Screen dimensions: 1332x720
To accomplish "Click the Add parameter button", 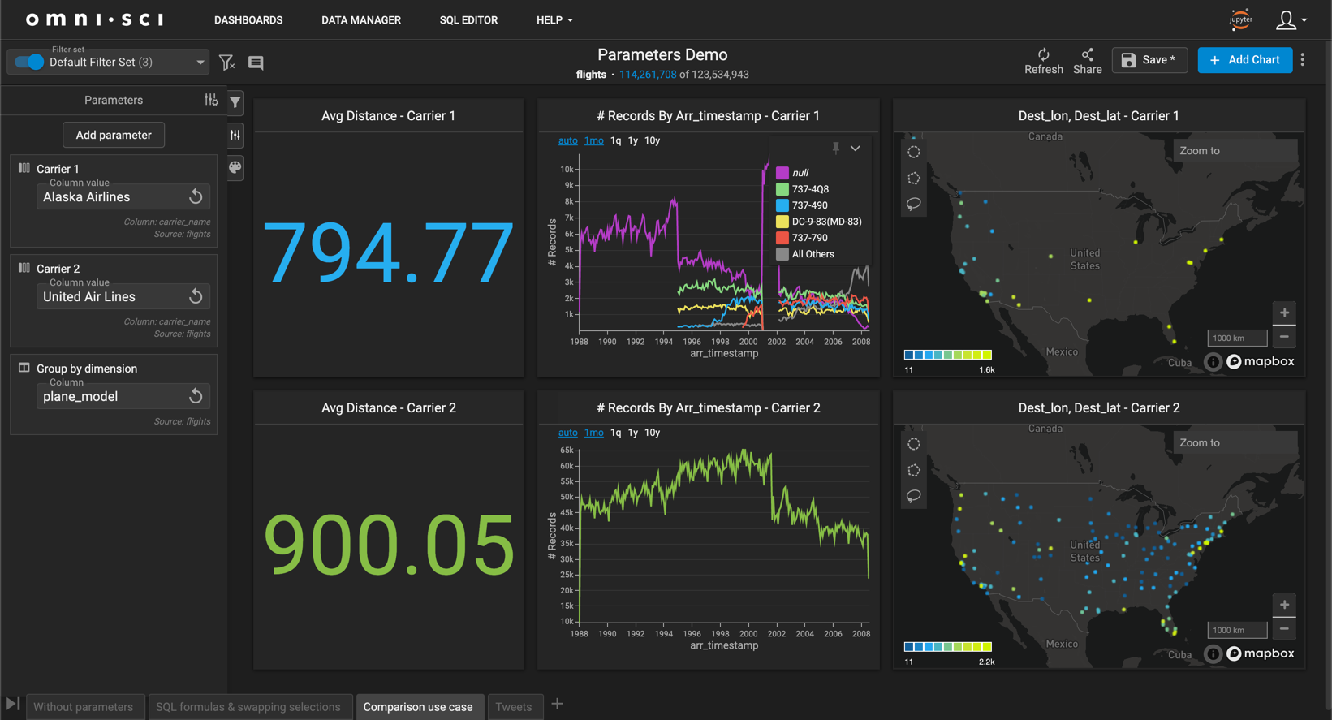I will [114, 135].
